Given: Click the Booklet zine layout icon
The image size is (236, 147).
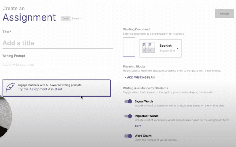Looking at the screenshot, I should point(148,48).
